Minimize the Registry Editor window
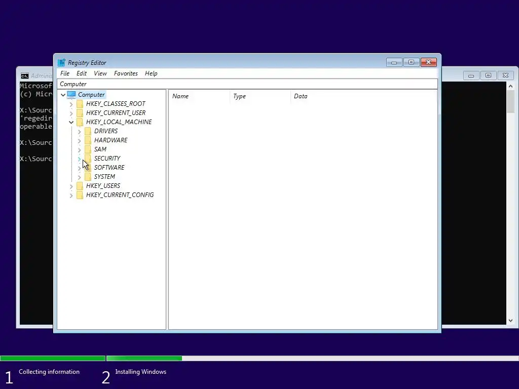The width and height of the screenshot is (519, 389). point(394,62)
